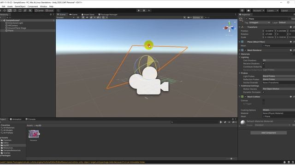
Task: Open the Unity cloud services icon
Action: [x=248, y=11]
